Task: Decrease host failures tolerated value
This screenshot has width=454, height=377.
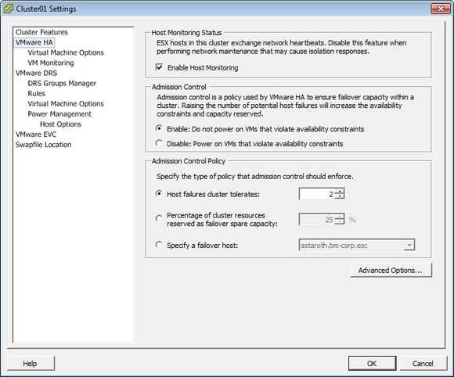Action: tap(340, 196)
